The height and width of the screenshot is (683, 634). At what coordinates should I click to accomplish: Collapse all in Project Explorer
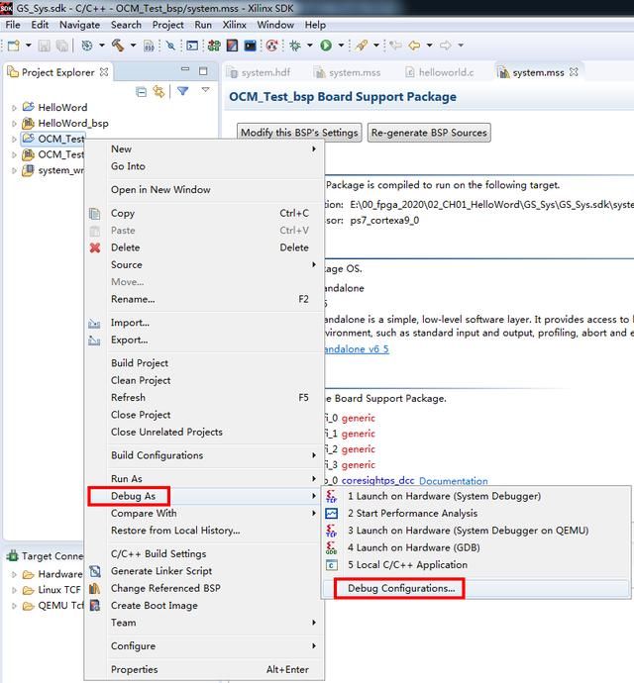(x=142, y=91)
